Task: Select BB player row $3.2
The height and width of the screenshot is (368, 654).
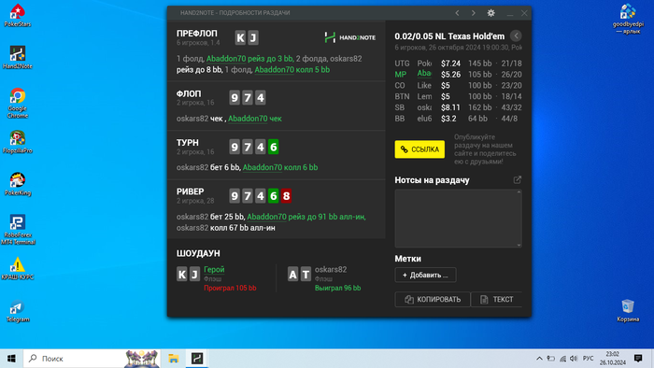Action: tap(458, 119)
